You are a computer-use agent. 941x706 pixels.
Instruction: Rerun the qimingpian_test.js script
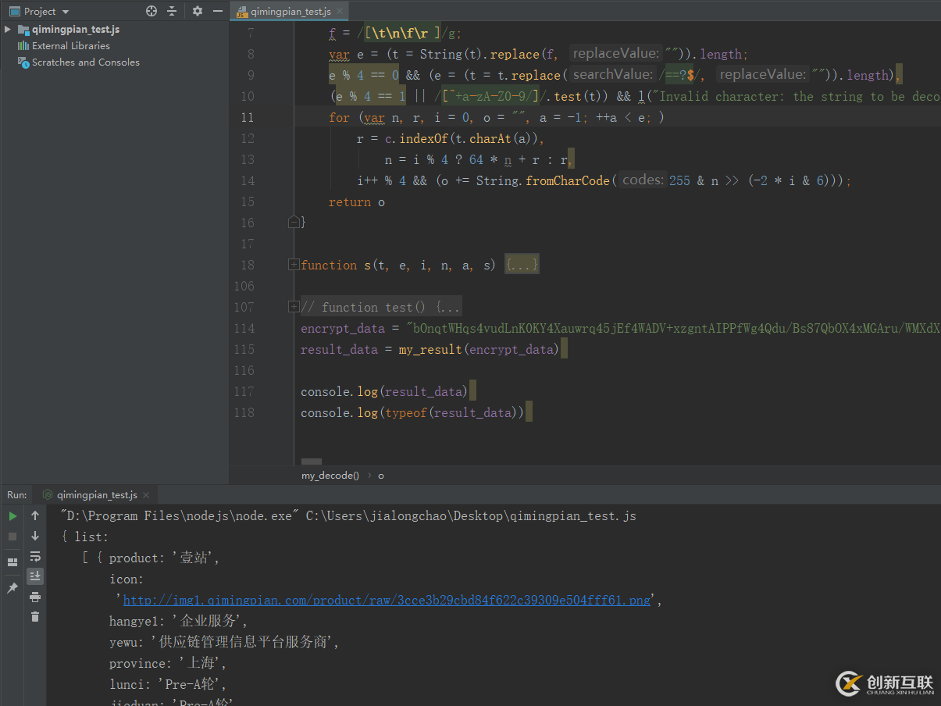pyautogui.click(x=12, y=516)
